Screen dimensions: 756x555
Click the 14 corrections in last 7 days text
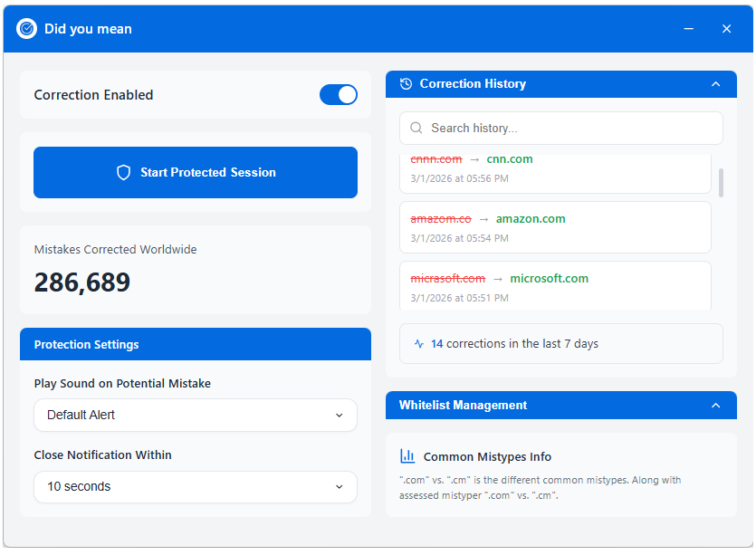coord(514,344)
